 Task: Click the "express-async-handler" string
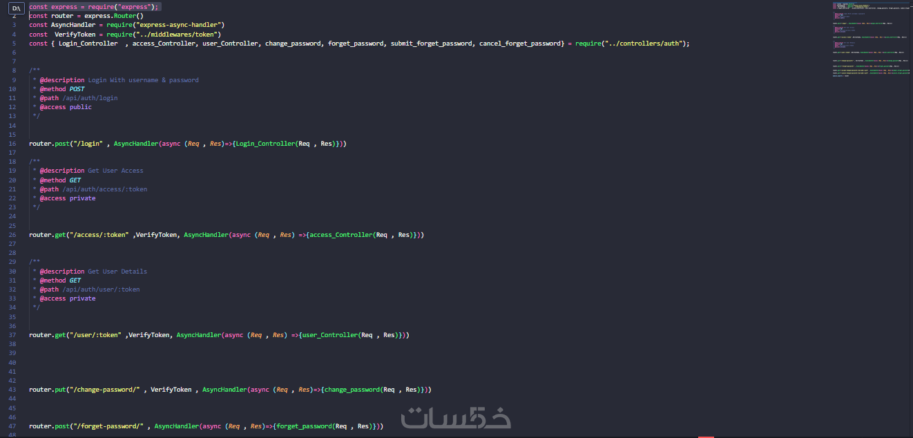click(180, 25)
